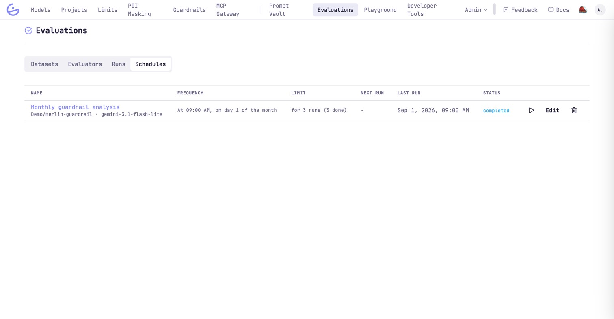
Task: Click the 'Sep 1, 2026, 09:00 AM' last run
Action: point(433,110)
